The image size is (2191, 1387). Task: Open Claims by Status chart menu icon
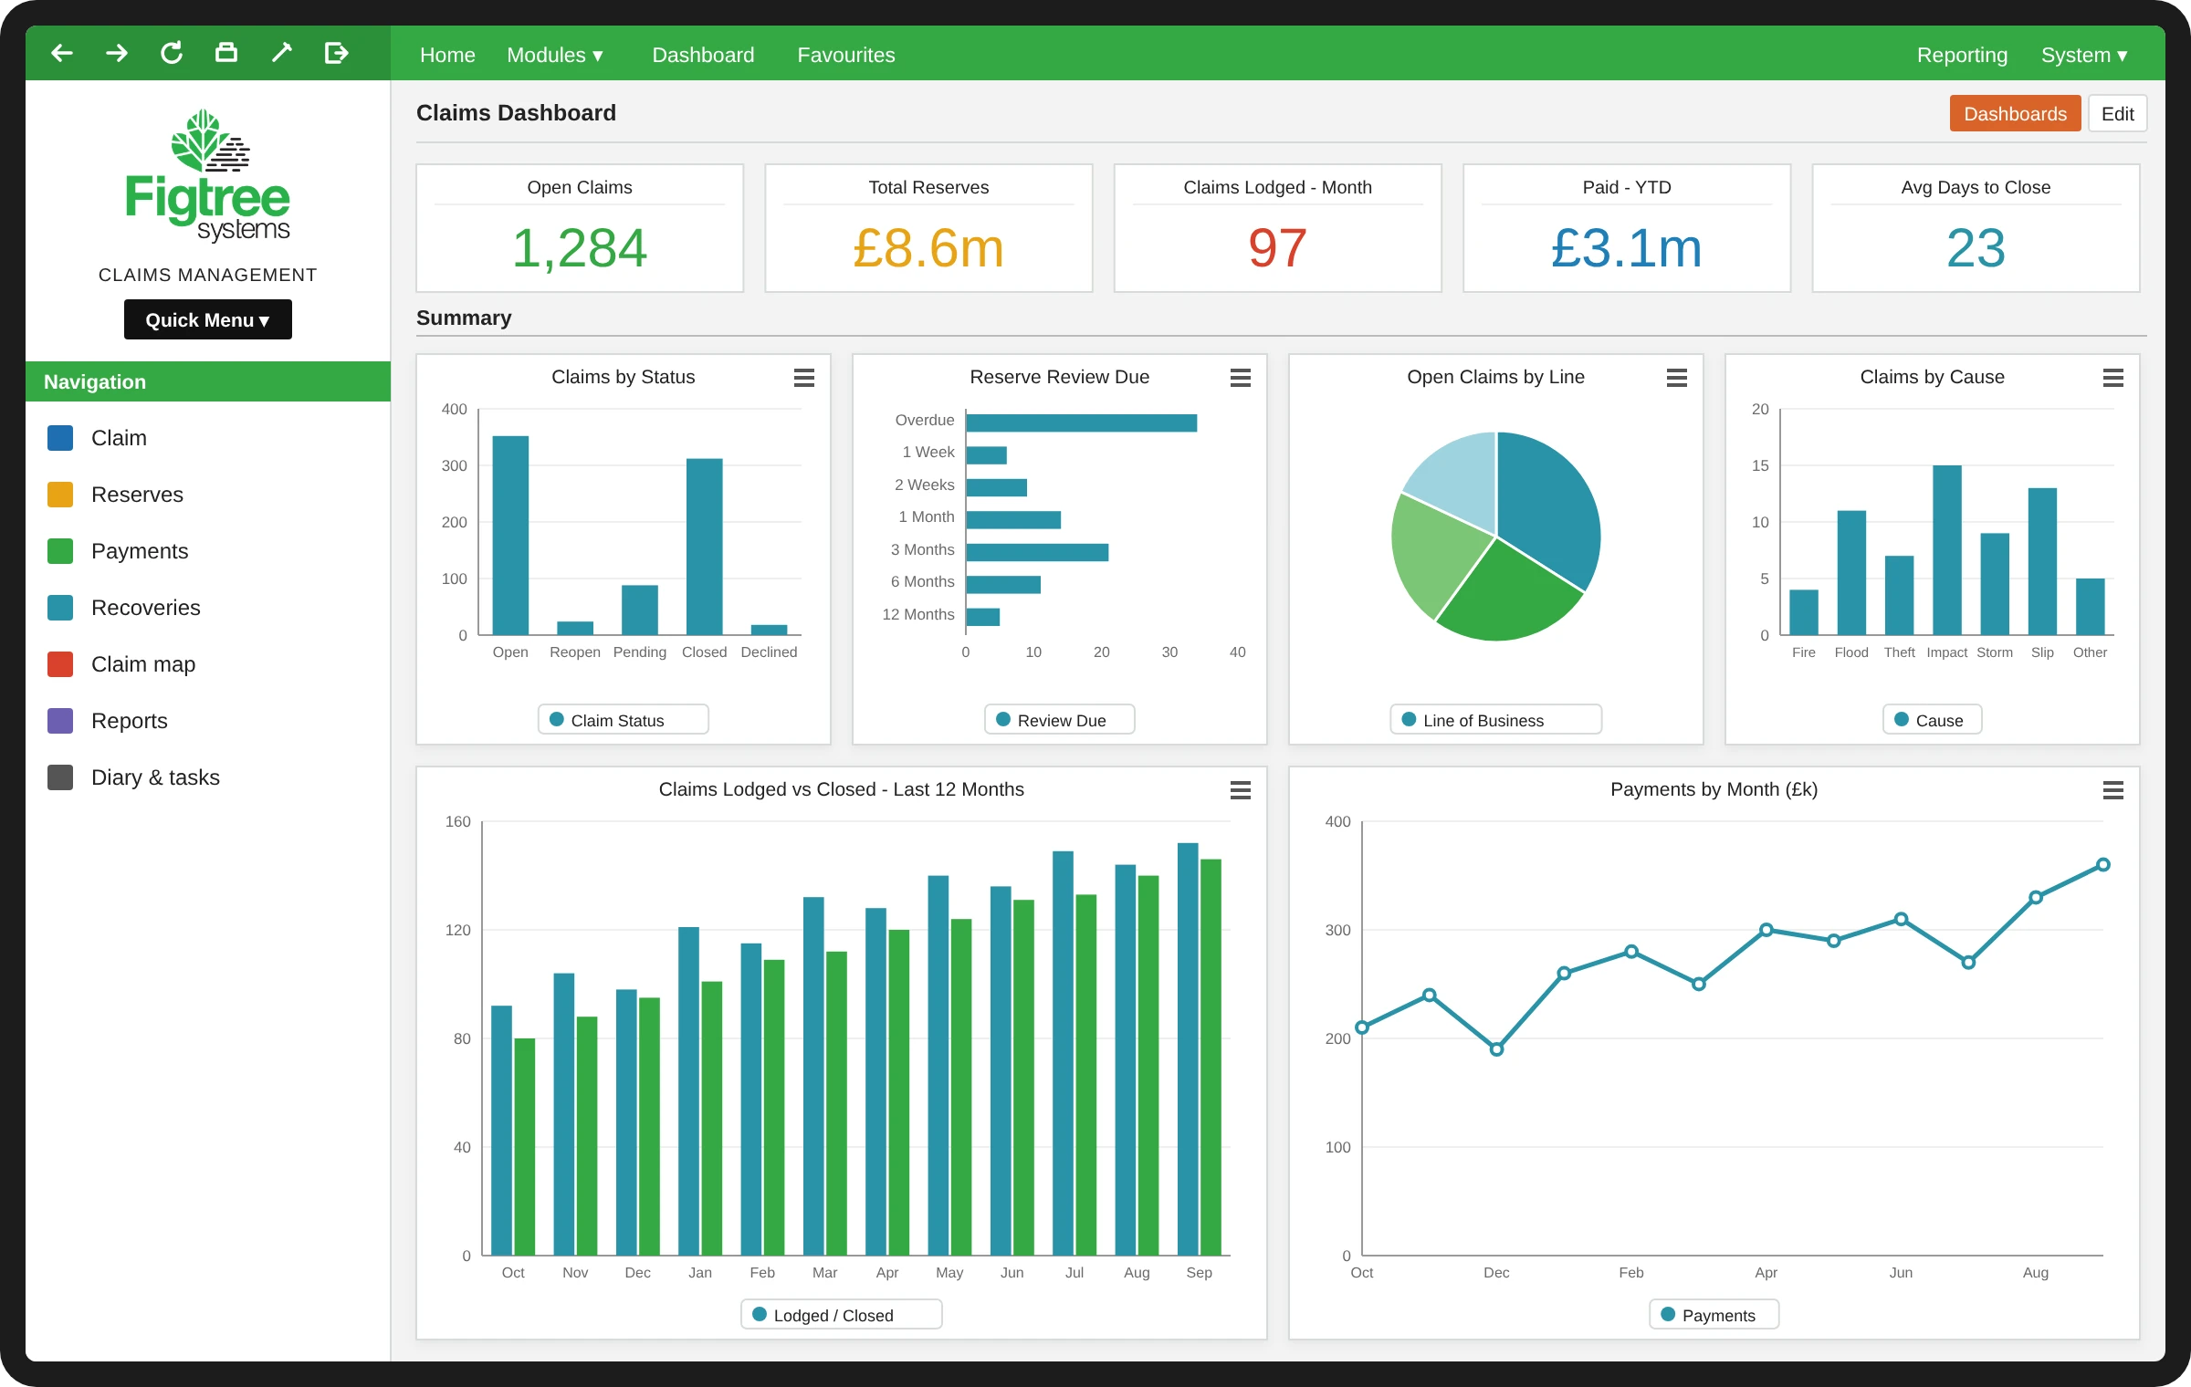804,378
